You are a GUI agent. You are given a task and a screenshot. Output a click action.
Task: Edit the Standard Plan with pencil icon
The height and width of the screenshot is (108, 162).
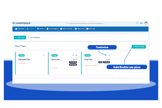click(43, 55)
